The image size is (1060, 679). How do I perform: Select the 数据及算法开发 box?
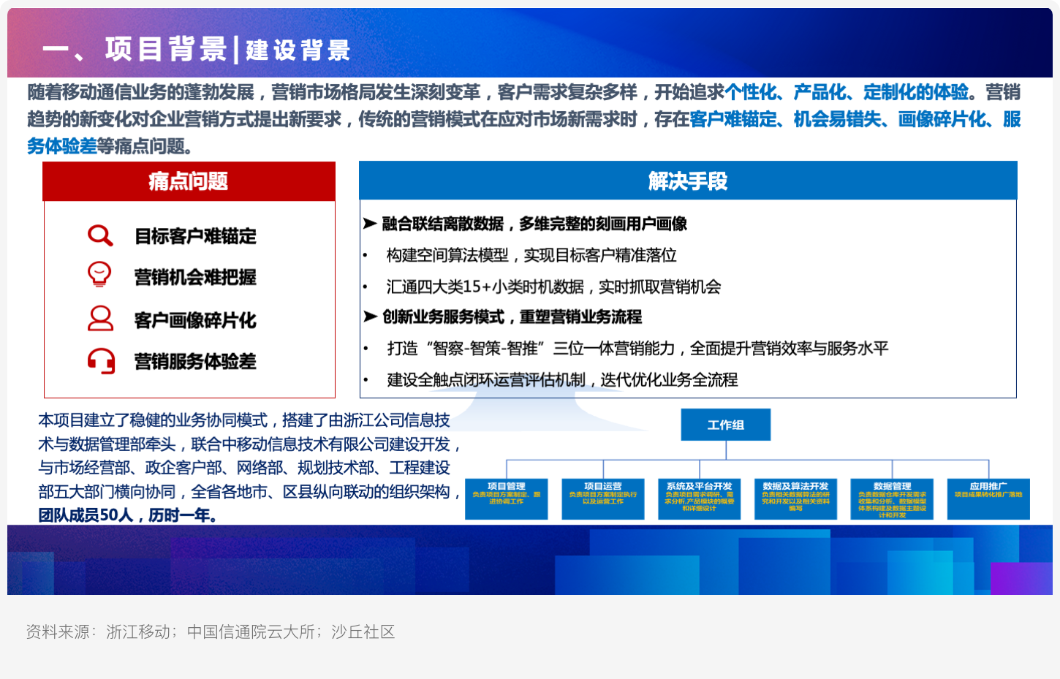pos(795,498)
